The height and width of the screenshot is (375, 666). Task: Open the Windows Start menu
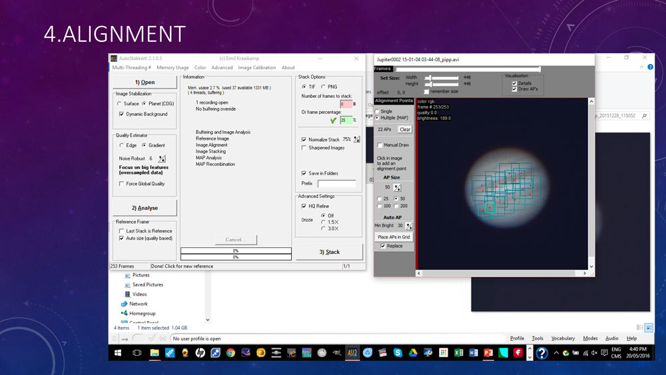(x=118, y=353)
